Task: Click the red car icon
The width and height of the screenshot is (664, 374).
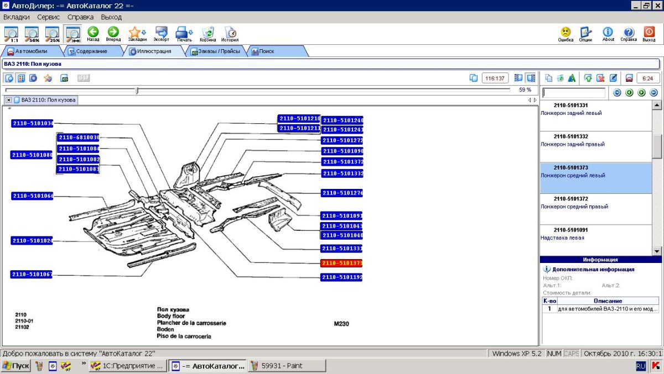Action: (629, 78)
